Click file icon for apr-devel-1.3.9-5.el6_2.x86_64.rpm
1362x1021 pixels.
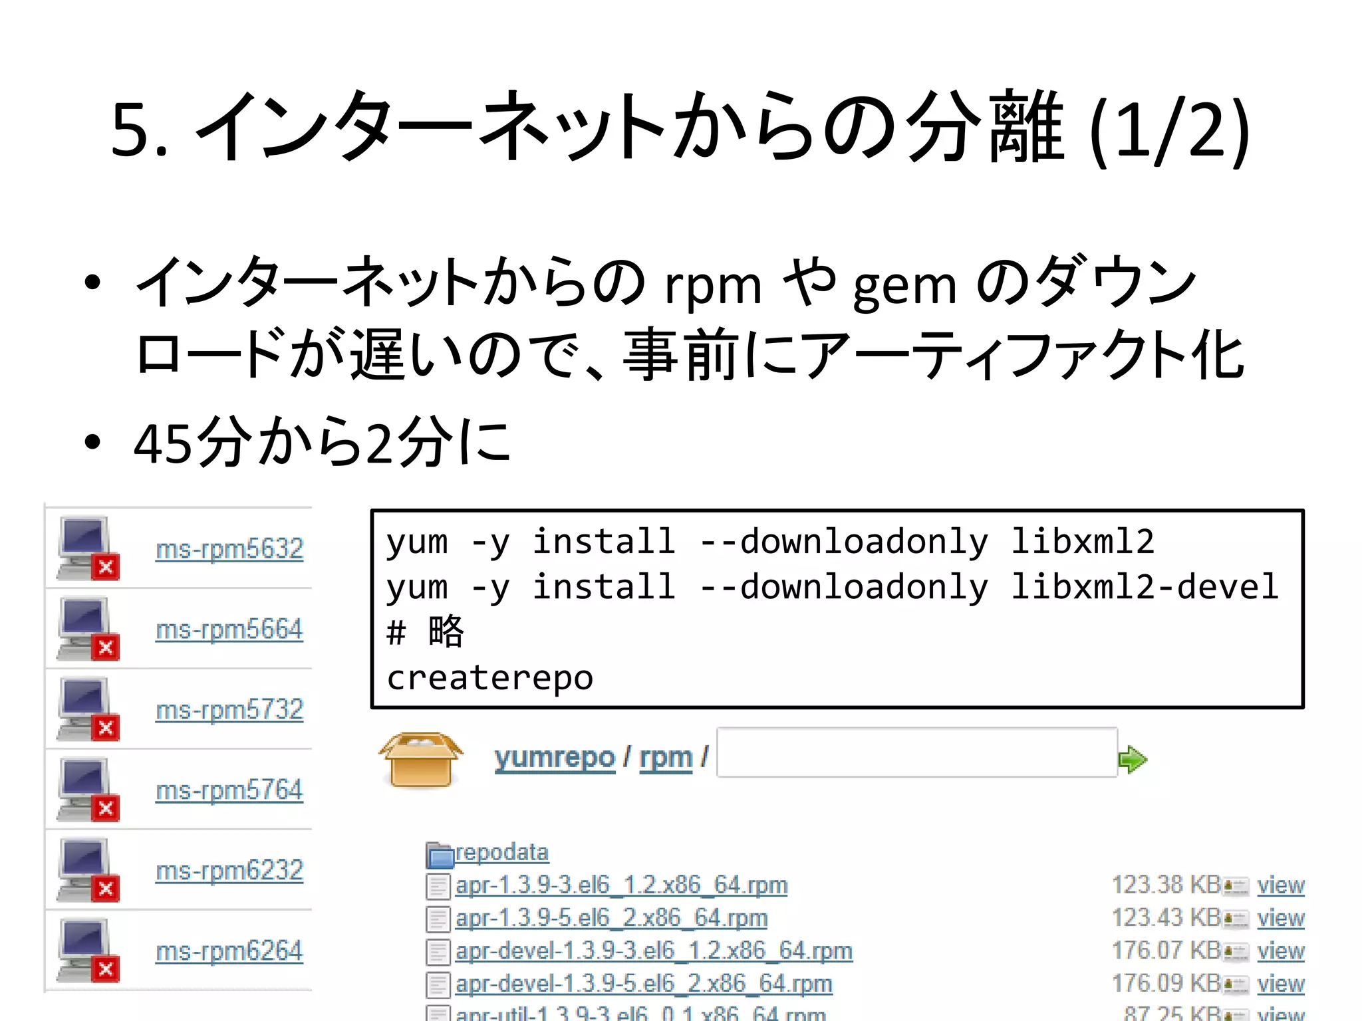tap(438, 985)
